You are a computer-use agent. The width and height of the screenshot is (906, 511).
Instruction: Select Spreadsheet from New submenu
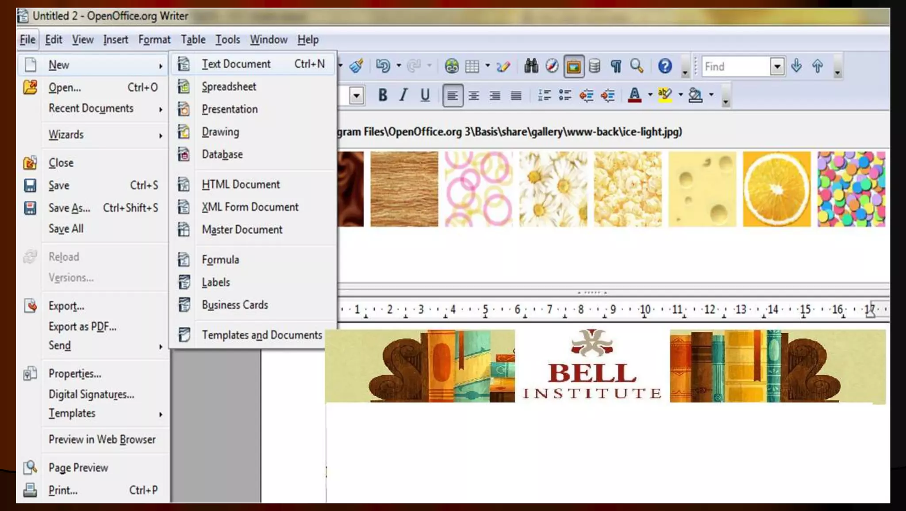[x=229, y=87]
